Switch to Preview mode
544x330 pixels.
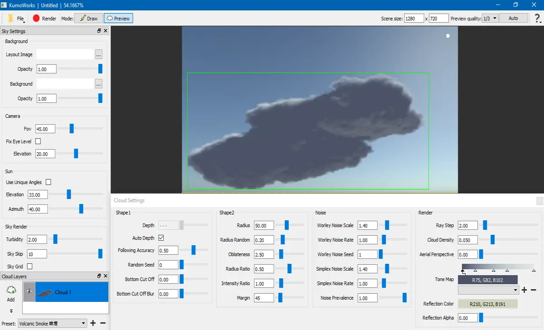click(118, 19)
